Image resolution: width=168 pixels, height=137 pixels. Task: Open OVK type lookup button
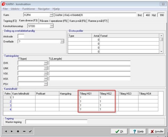46,63
